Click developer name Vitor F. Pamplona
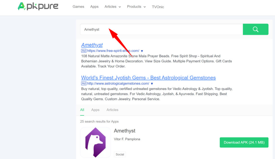Viewport: 275px width, 159px height. point(127,139)
